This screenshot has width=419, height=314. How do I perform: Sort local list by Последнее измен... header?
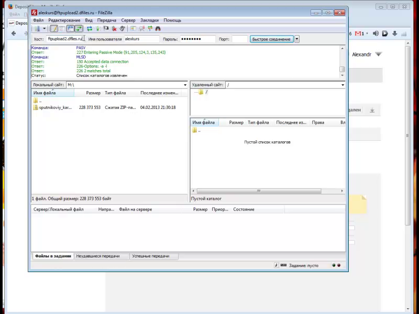tap(160, 93)
